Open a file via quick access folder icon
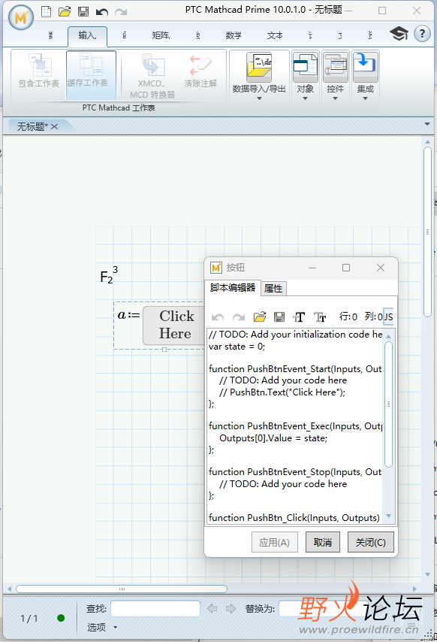The height and width of the screenshot is (642, 437). click(65, 11)
